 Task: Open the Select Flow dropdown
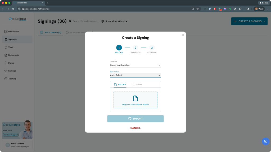point(135,75)
